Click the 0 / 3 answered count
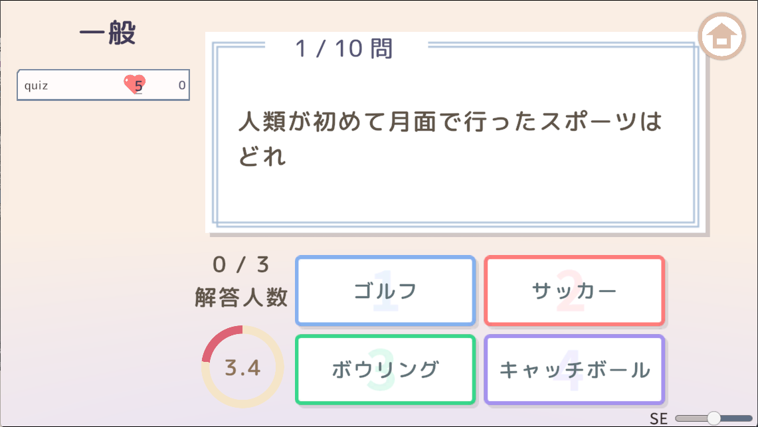 (242, 265)
